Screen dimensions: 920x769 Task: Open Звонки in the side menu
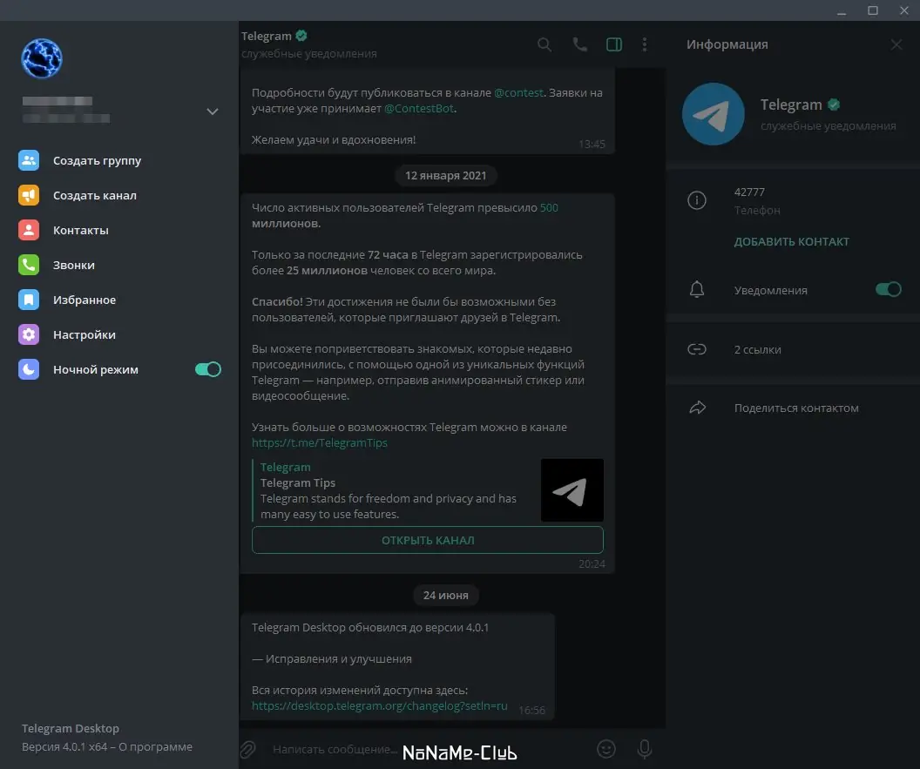point(119,265)
